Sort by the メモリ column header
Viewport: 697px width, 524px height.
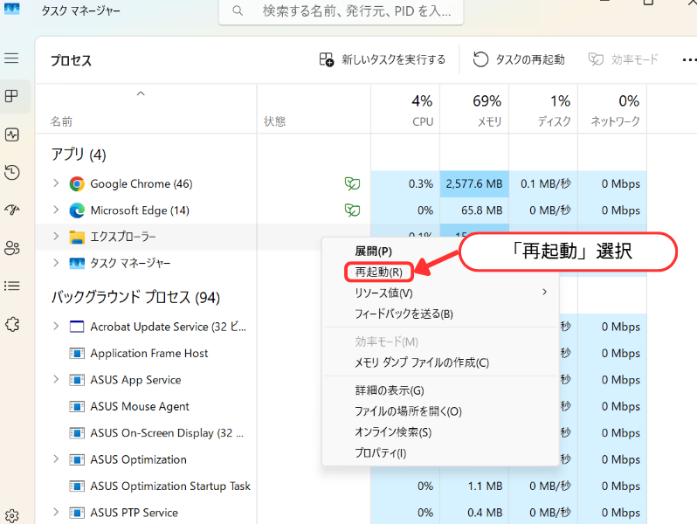click(x=477, y=109)
